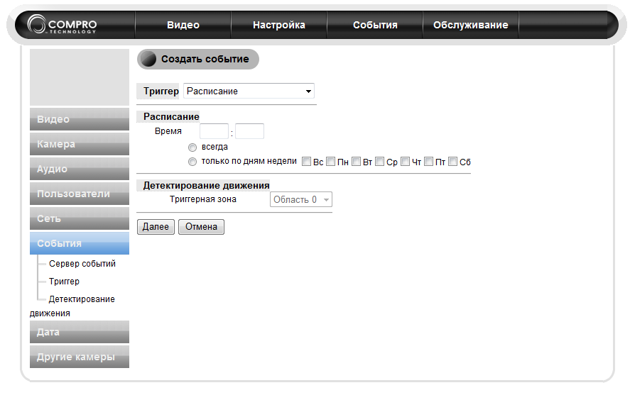Select the всегда radio button

pyautogui.click(x=192, y=148)
